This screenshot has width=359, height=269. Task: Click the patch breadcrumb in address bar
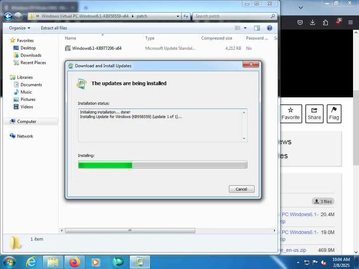[142, 16]
